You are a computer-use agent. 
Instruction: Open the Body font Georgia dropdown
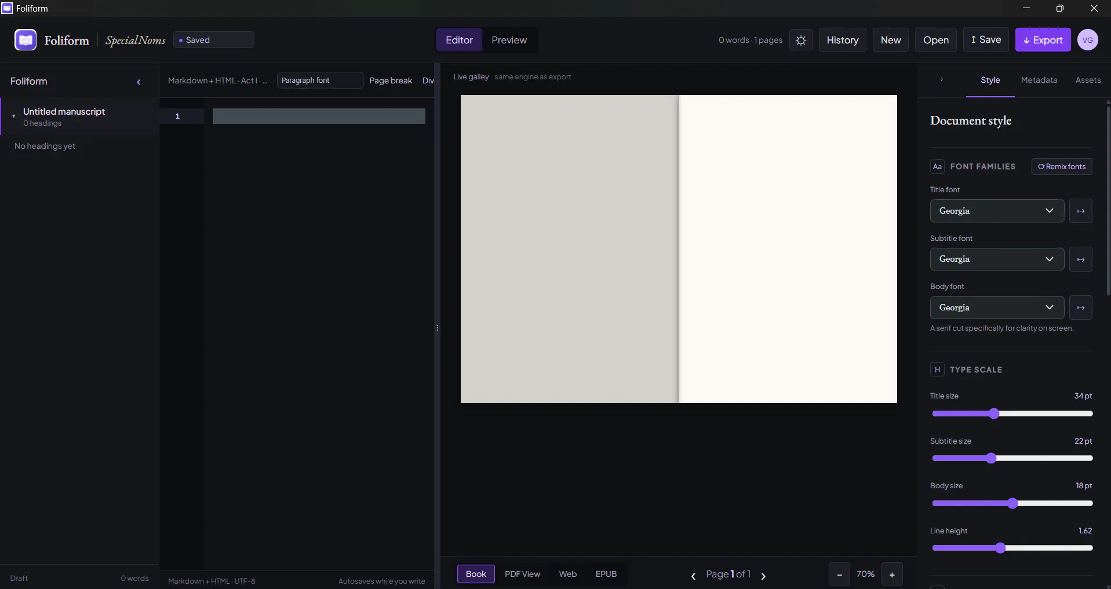click(997, 308)
